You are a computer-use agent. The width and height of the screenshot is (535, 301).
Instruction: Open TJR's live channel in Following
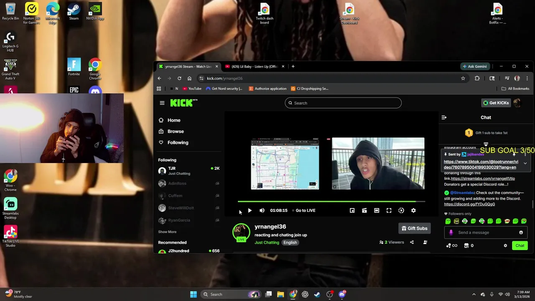click(189, 171)
